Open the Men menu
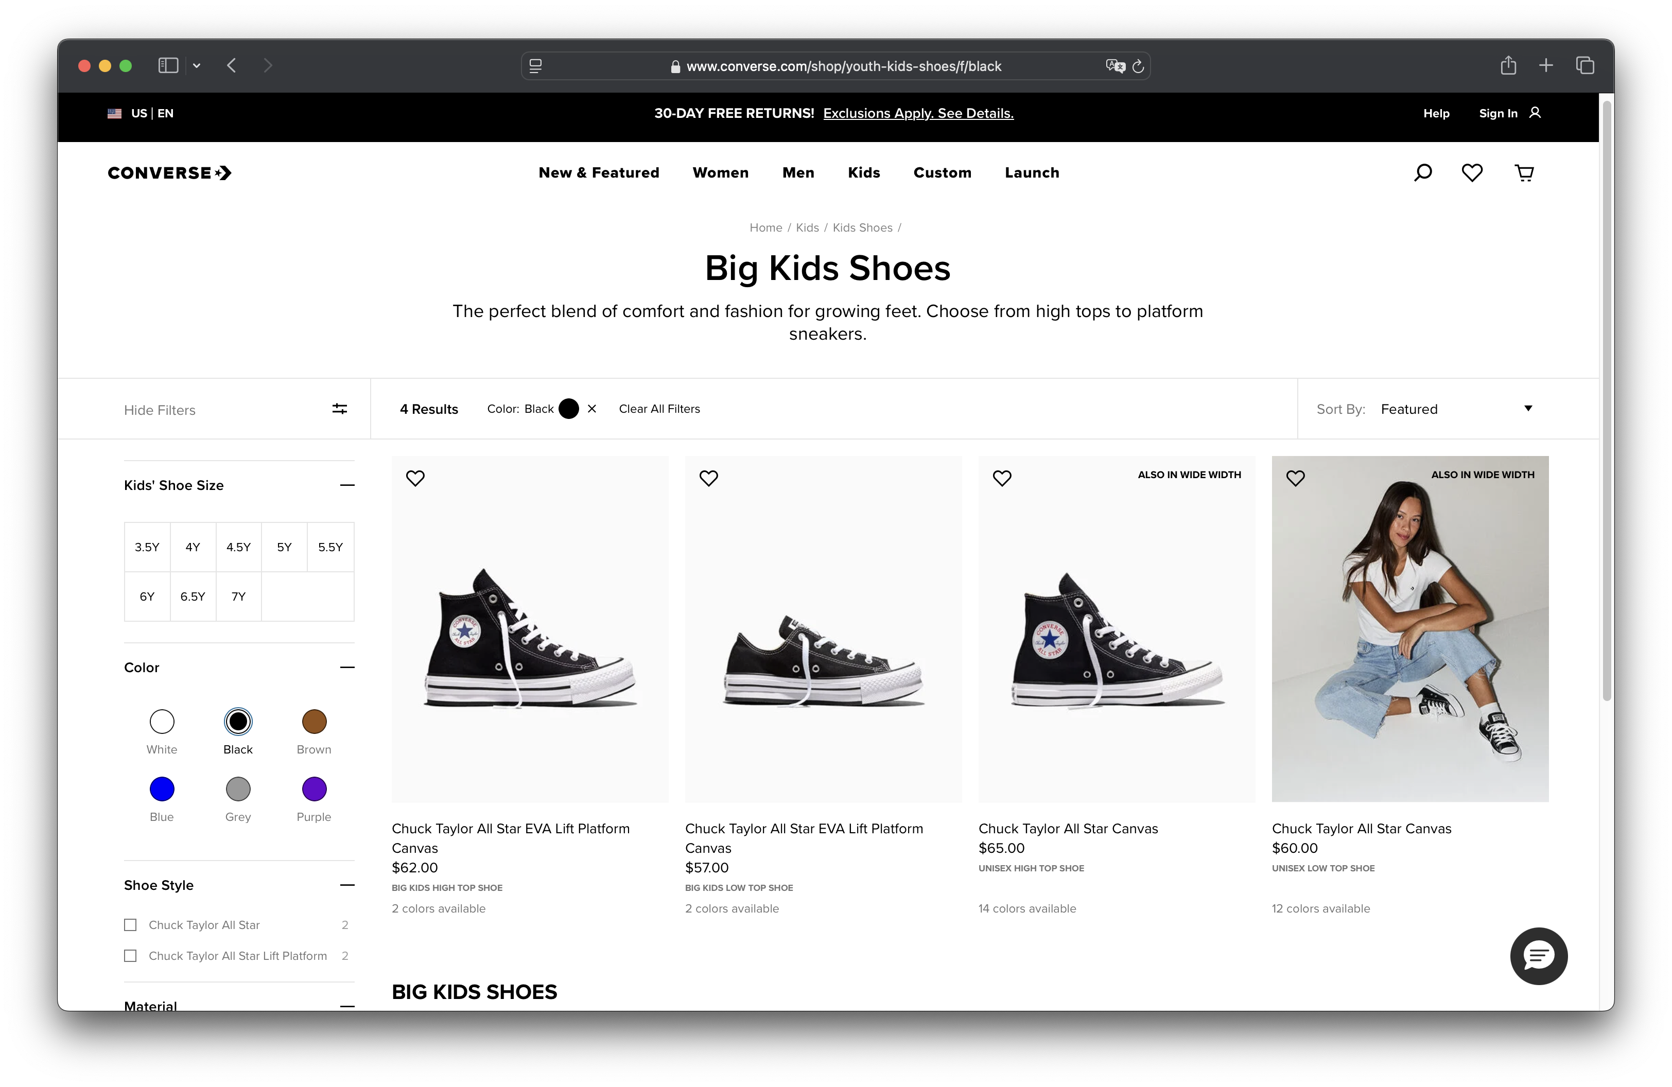Screen dimensions: 1672x1087 [x=798, y=173]
